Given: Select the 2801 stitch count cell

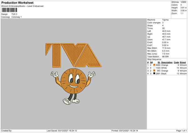Looking at the screenshot, I should click(x=158, y=74).
